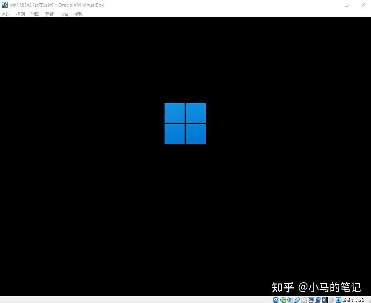371x303 pixels.
Task: Click the recording status icon
Action: tap(317, 300)
